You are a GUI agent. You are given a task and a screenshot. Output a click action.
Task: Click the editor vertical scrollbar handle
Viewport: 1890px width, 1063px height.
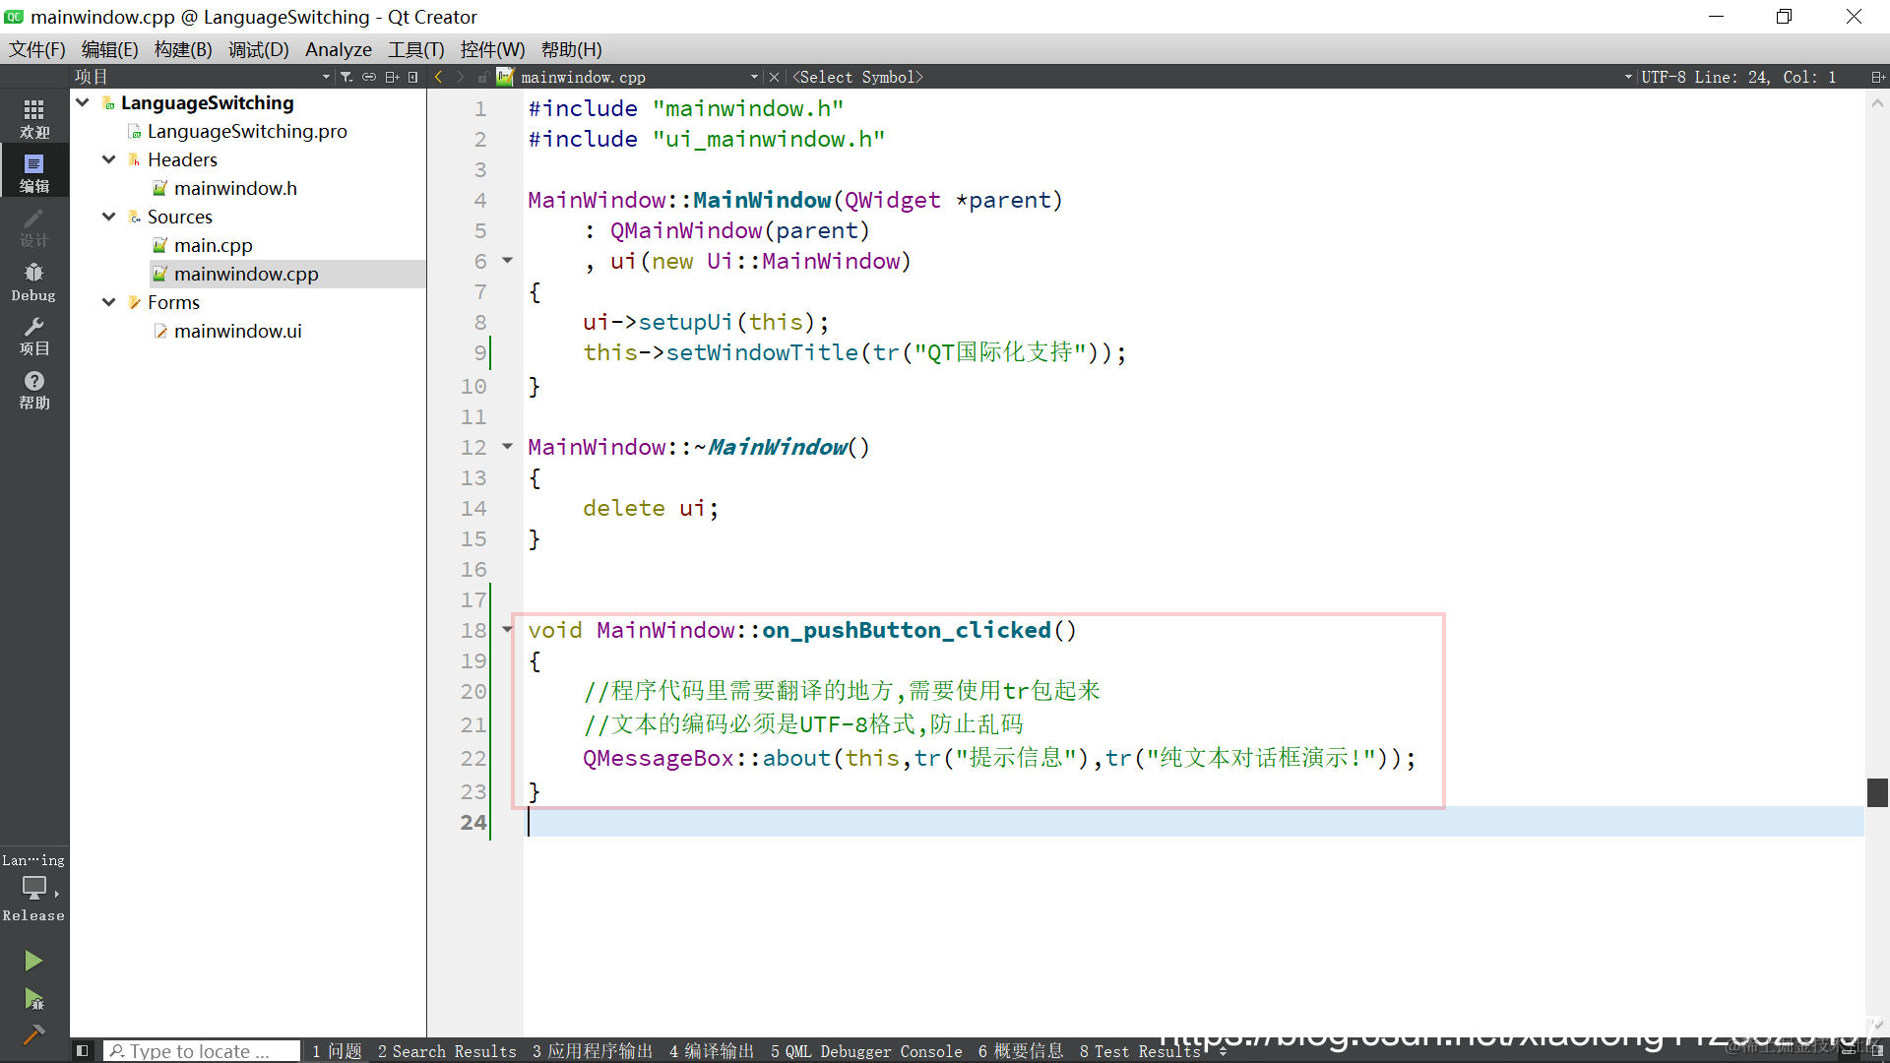coord(1877,792)
